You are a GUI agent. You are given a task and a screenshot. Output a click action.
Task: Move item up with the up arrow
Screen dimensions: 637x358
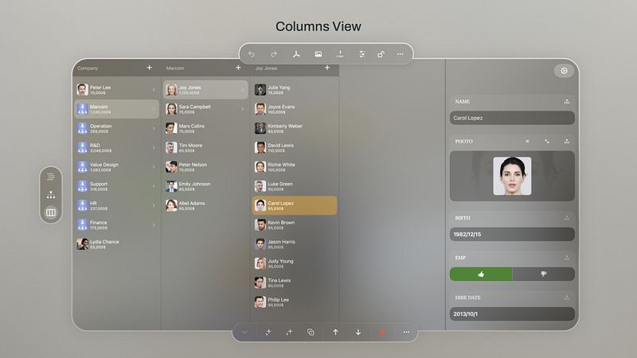[x=335, y=332]
